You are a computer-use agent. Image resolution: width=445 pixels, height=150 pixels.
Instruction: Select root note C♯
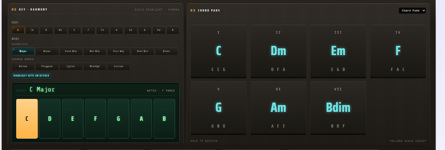32,30
